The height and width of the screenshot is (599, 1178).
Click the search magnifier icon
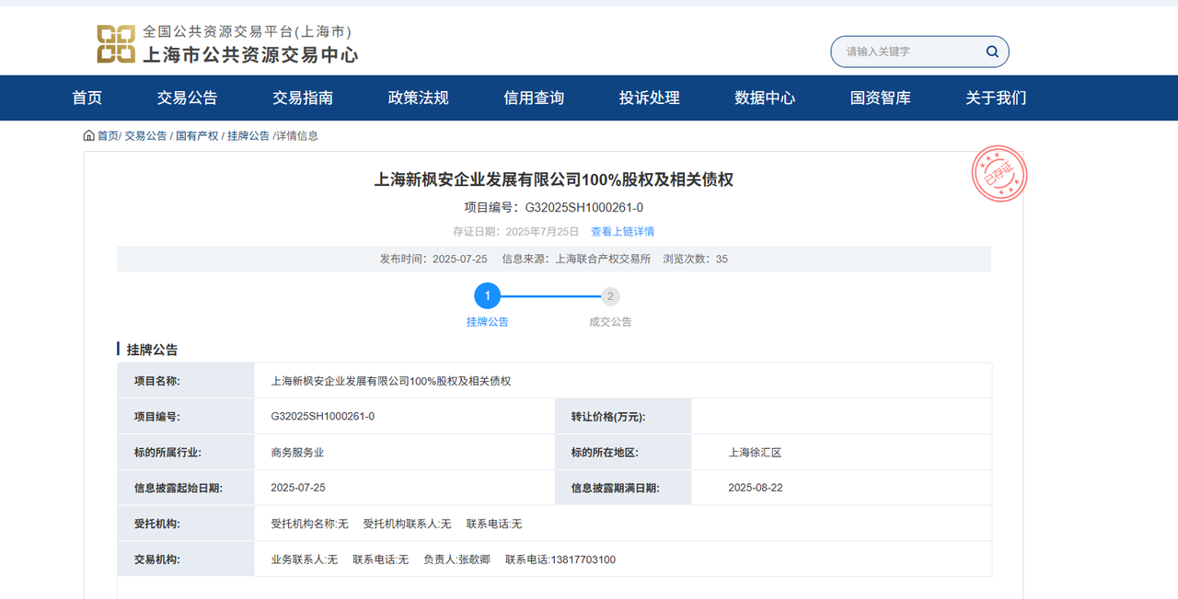pos(992,52)
